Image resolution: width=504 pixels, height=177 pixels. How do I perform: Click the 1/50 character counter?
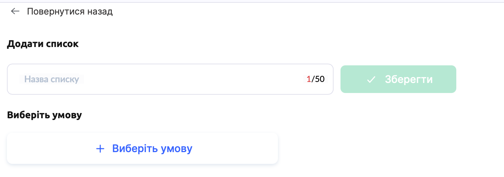pos(315,79)
